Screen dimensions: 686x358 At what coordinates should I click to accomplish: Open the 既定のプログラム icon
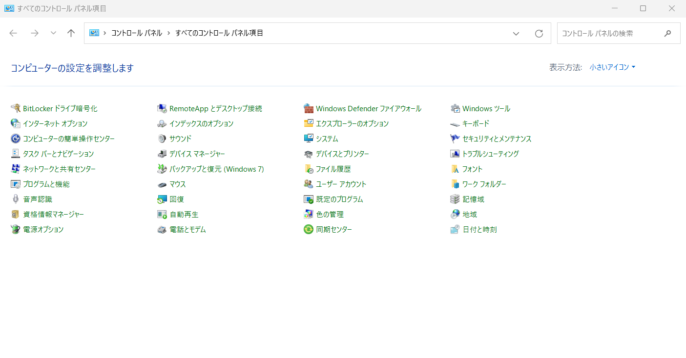pyautogui.click(x=308, y=199)
